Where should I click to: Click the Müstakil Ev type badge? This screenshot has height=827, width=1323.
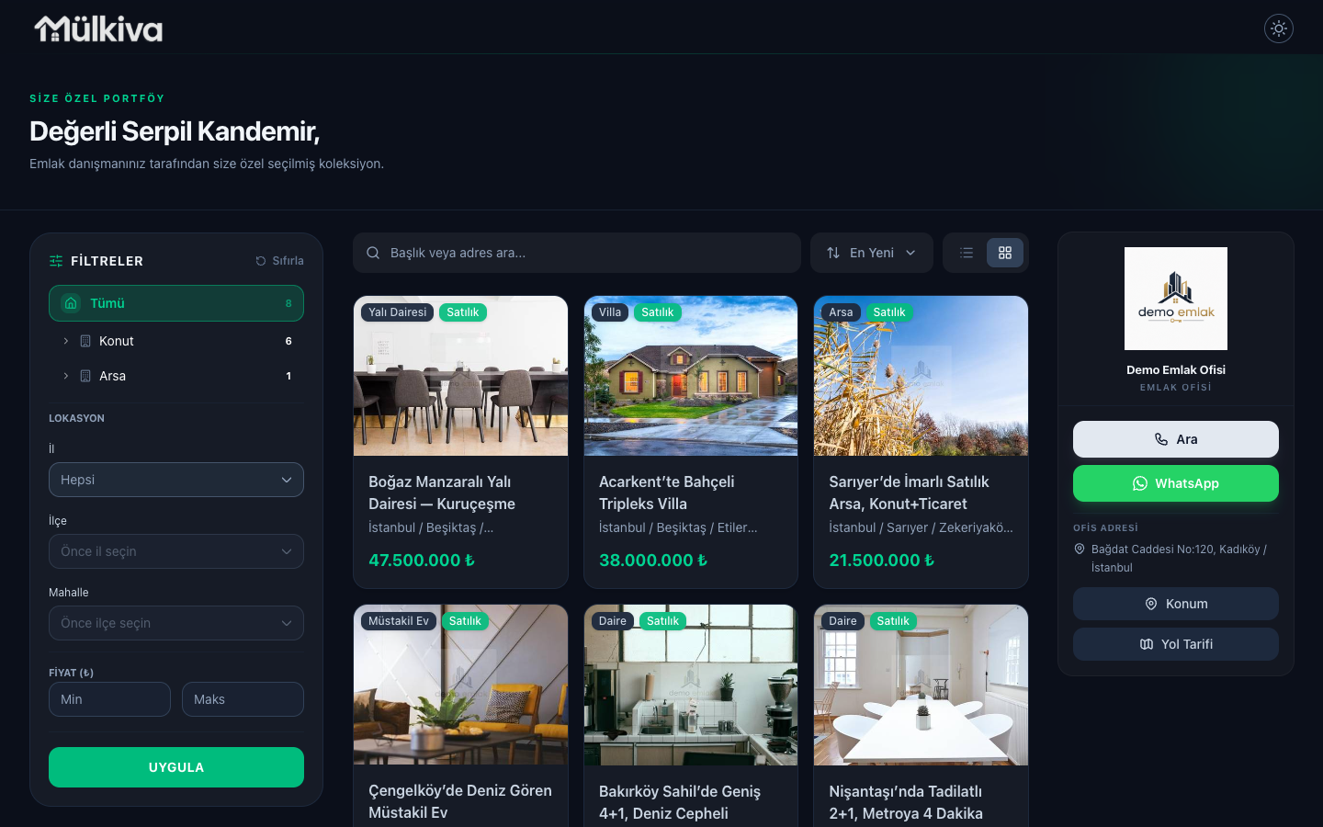(x=399, y=621)
